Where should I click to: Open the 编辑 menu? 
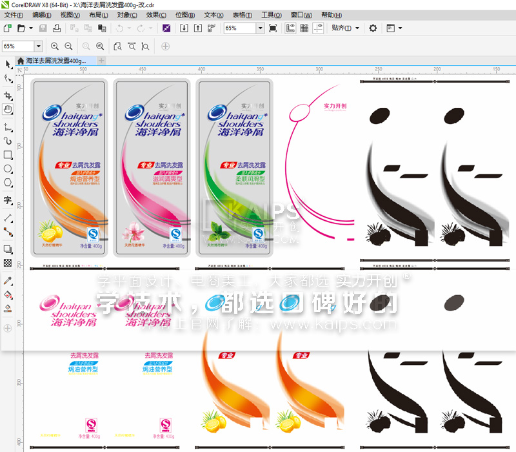tap(42, 15)
